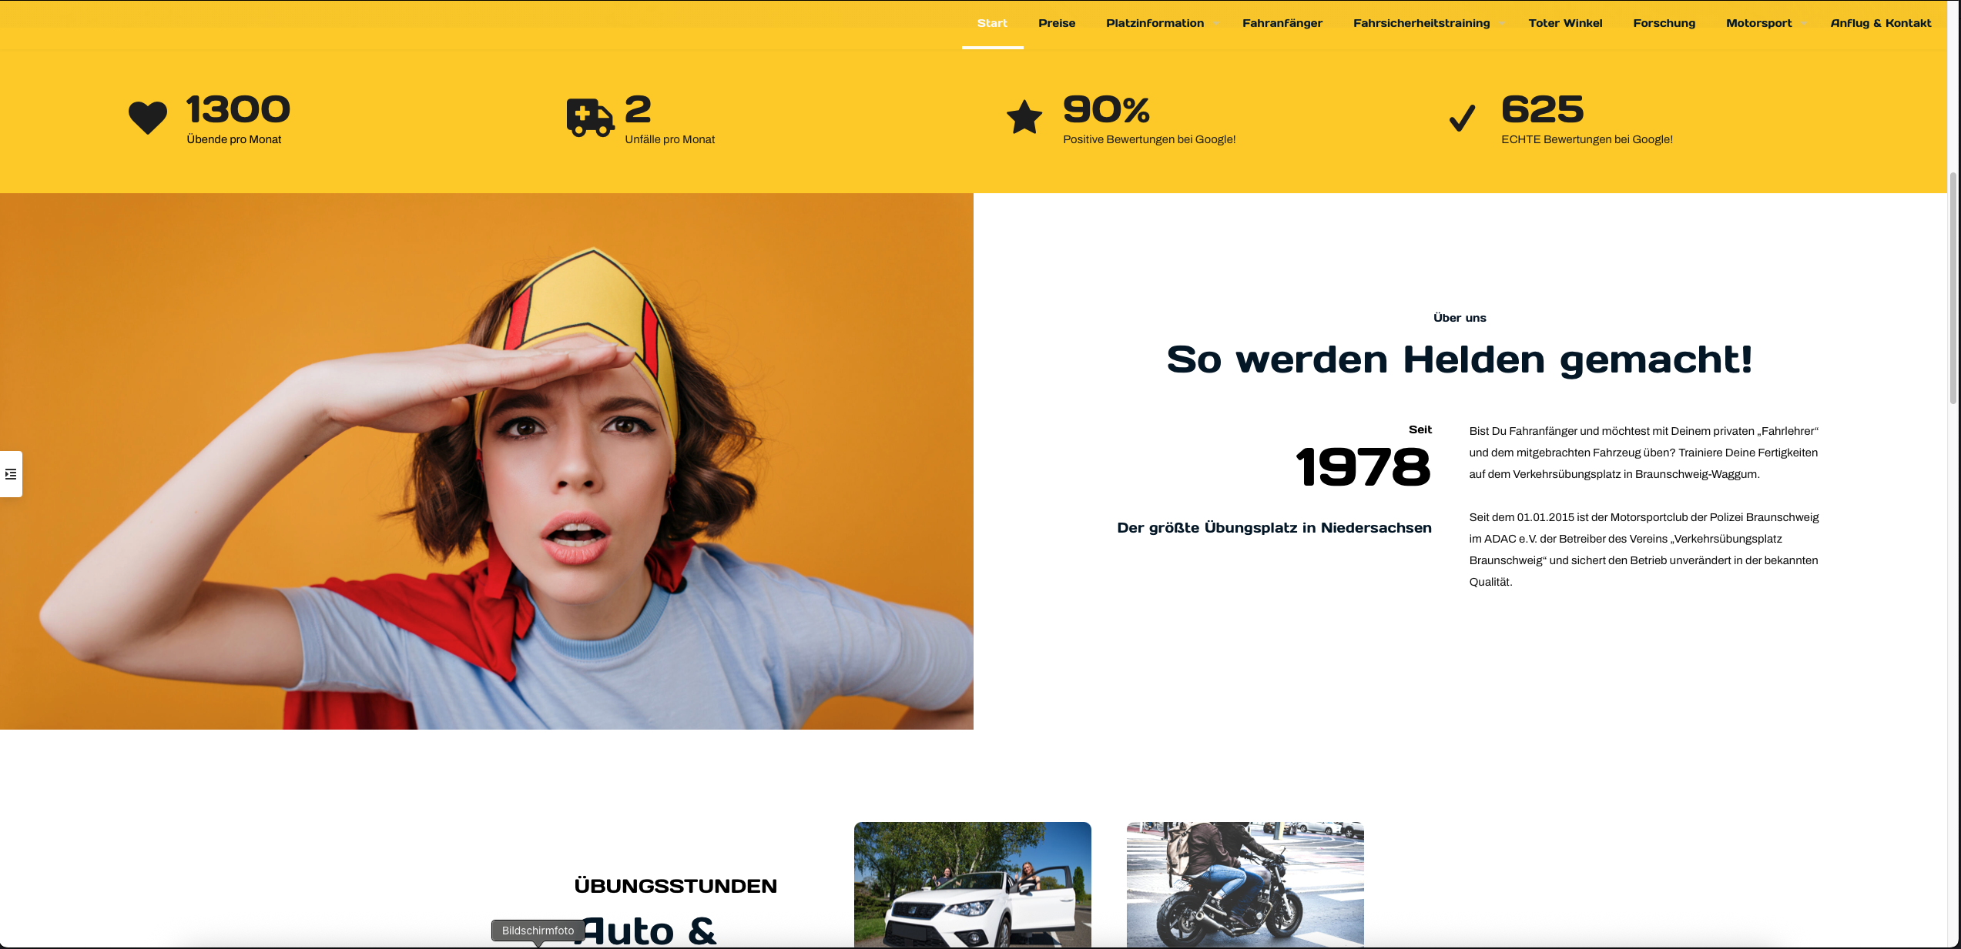Click the page vertical scrollbar thumb
This screenshot has height=949, width=1961.
1953,289
